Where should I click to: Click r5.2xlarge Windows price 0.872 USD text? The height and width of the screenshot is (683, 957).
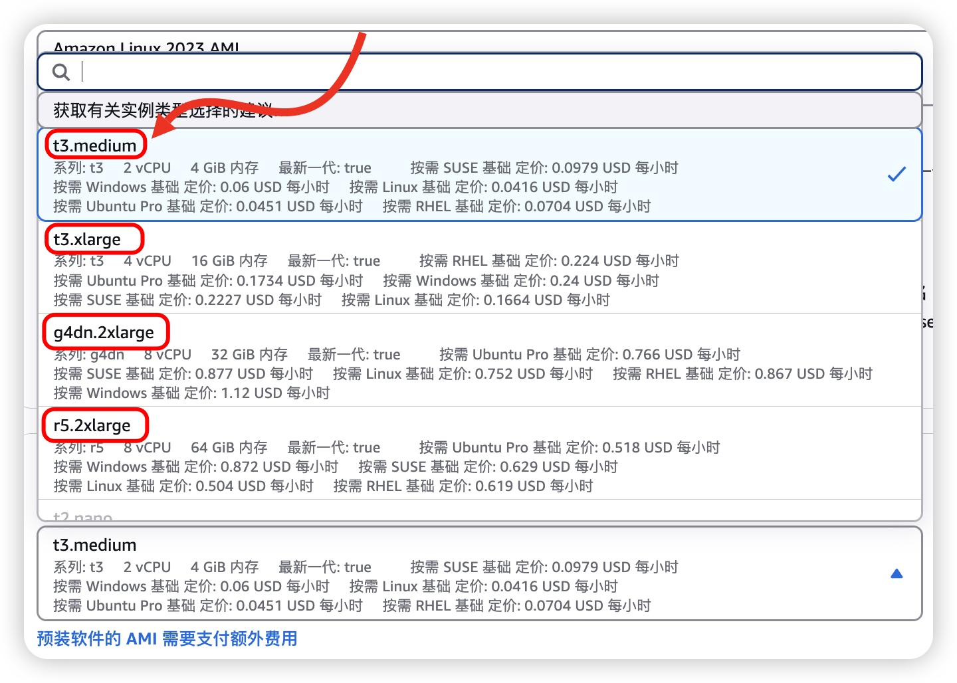[x=196, y=466]
